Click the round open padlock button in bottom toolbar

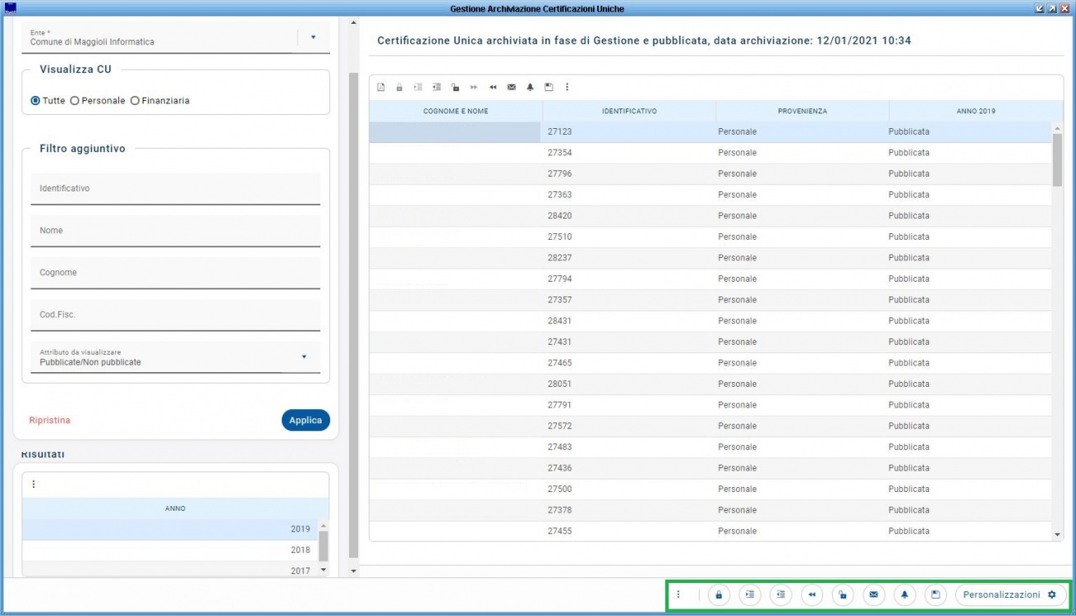(x=843, y=595)
